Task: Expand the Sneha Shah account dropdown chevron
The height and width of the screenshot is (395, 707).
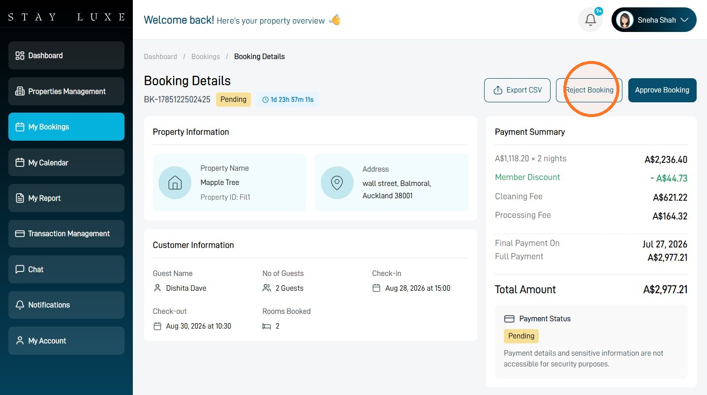Action: click(684, 20)
